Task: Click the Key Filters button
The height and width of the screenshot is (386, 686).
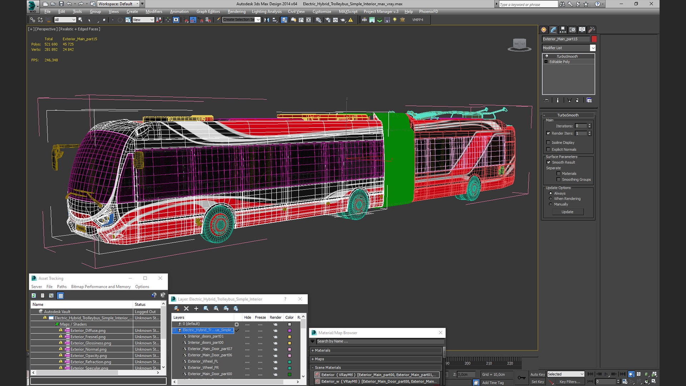Action: click(570, 382)
